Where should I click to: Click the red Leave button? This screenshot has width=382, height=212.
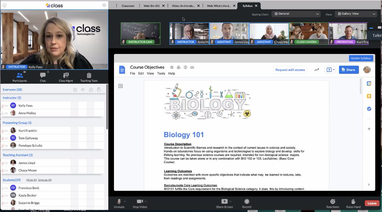(x=372, y=203)
